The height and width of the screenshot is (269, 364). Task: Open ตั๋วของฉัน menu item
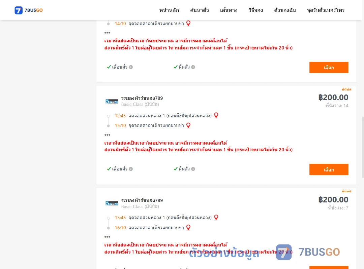pyautogui.click(x=285, y=10)
